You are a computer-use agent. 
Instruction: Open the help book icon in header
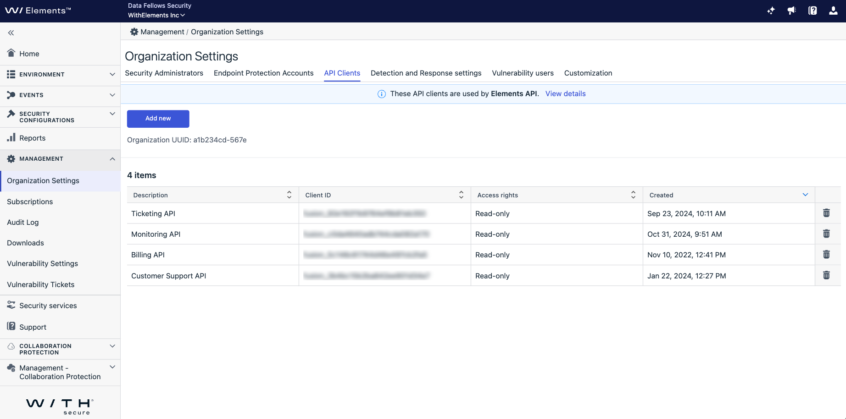click(x=812, y=11)
